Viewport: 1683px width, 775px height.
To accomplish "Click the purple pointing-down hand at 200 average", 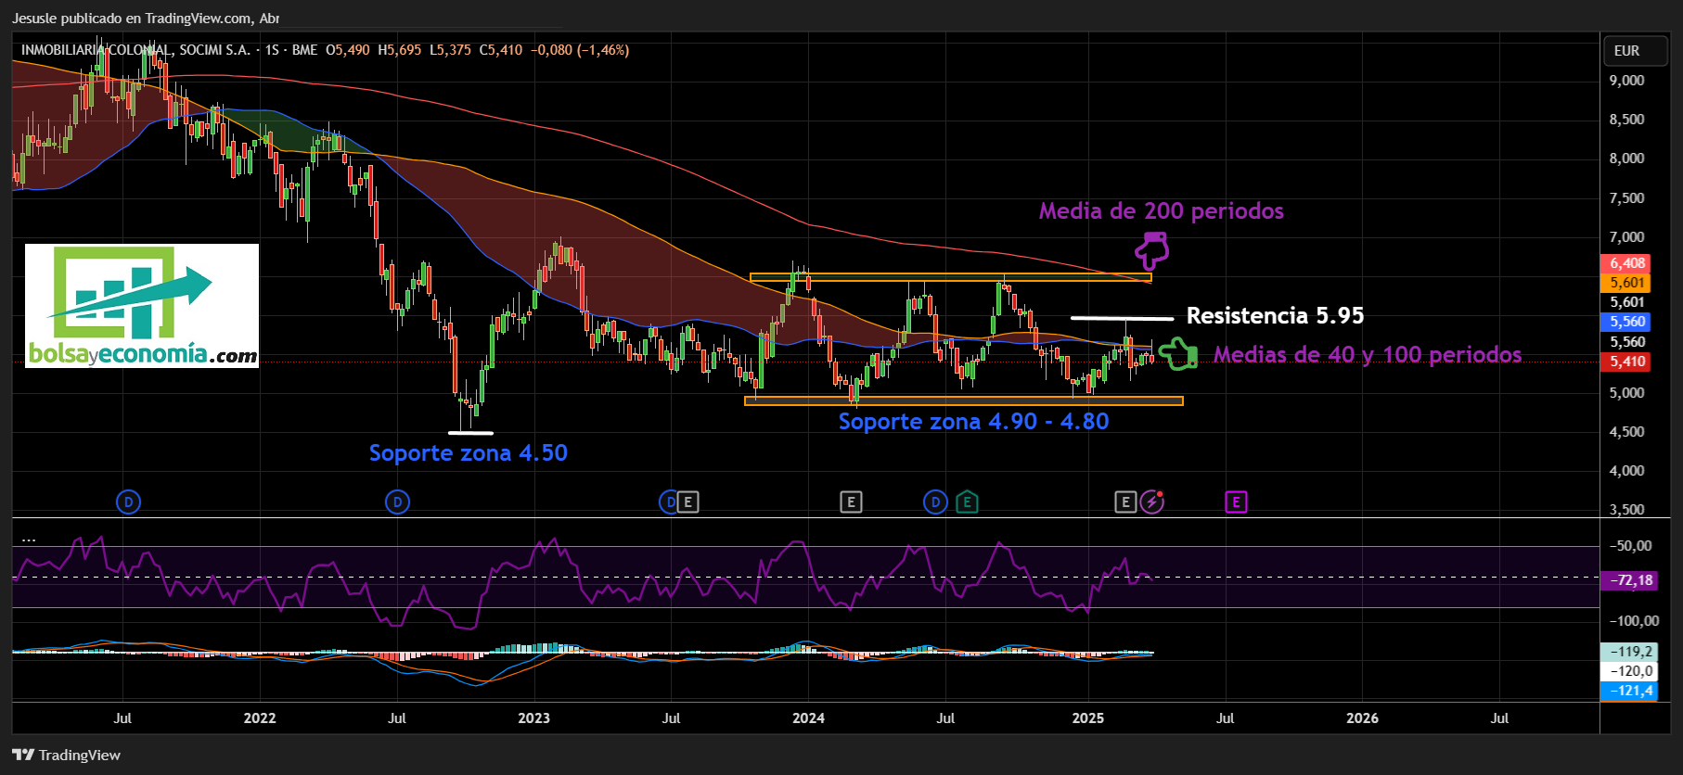I will (1152, 250).
